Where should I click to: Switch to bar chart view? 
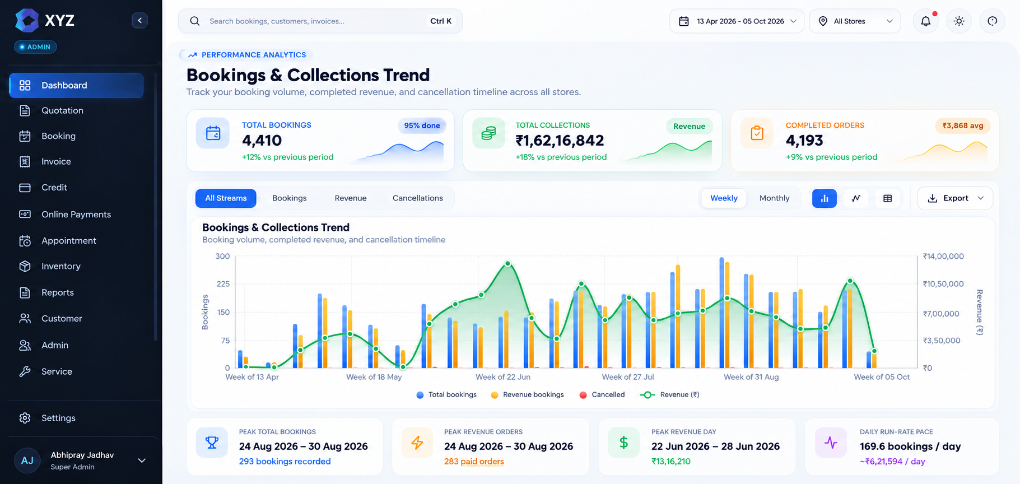pos(825,198)
